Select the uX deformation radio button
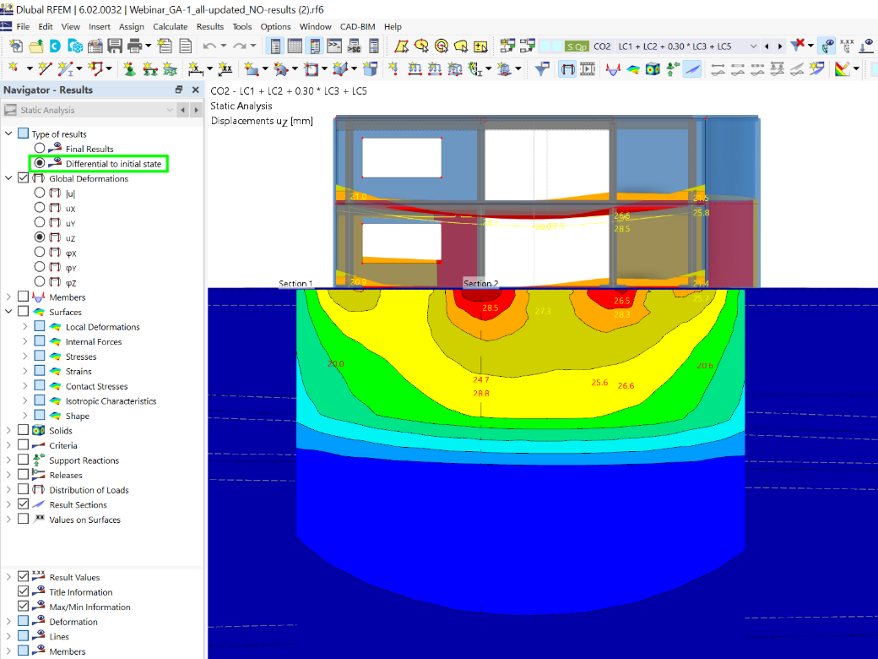Image resolution: width=878 pixels, height=659 pixels. coord(39,207)
